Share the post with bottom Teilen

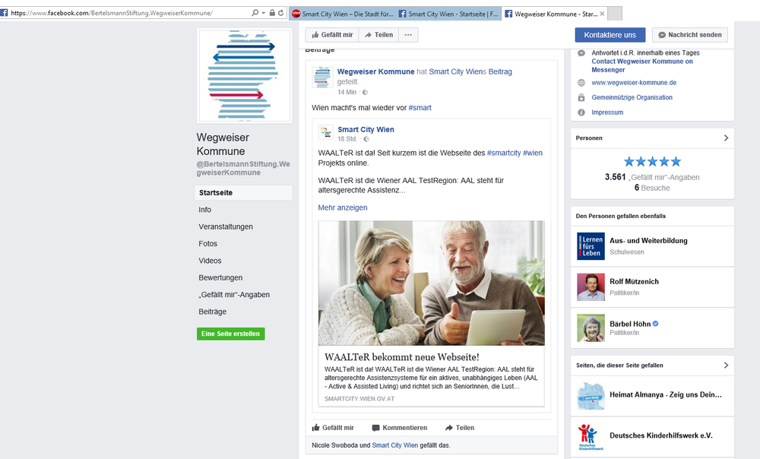(460, 428)
